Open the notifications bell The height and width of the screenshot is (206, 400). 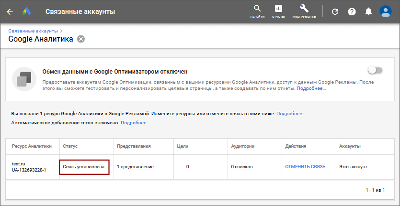pyautogui.click(x=368, y=11)
